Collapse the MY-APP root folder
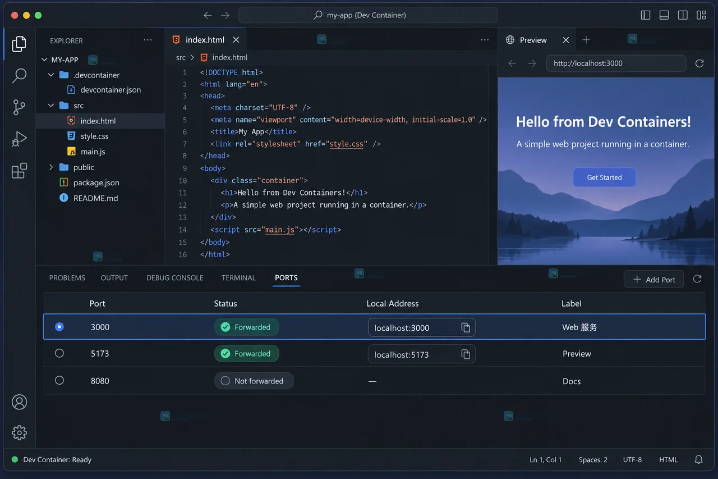This screenshot has width=718, height=479. point(45,60)
